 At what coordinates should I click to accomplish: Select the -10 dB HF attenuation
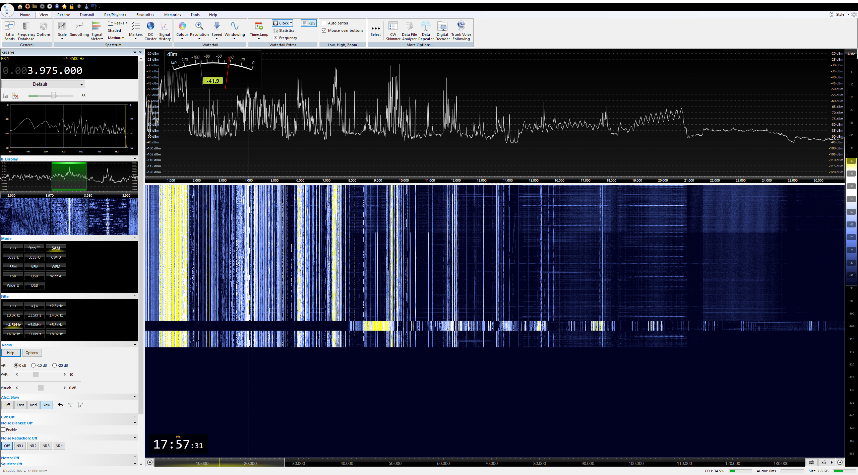pyautogui.click(x=34, y=365)
